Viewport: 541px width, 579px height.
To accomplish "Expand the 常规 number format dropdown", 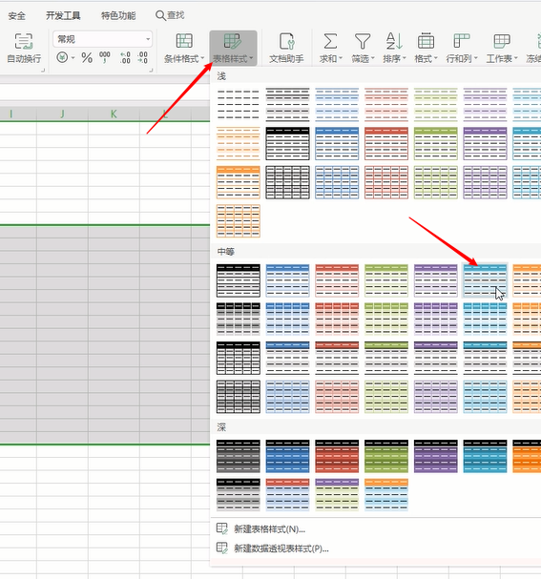I will (x=148, y=39).
